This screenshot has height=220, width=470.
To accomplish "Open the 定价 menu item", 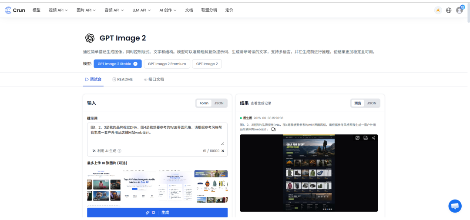I will click(x=229, y=10).
